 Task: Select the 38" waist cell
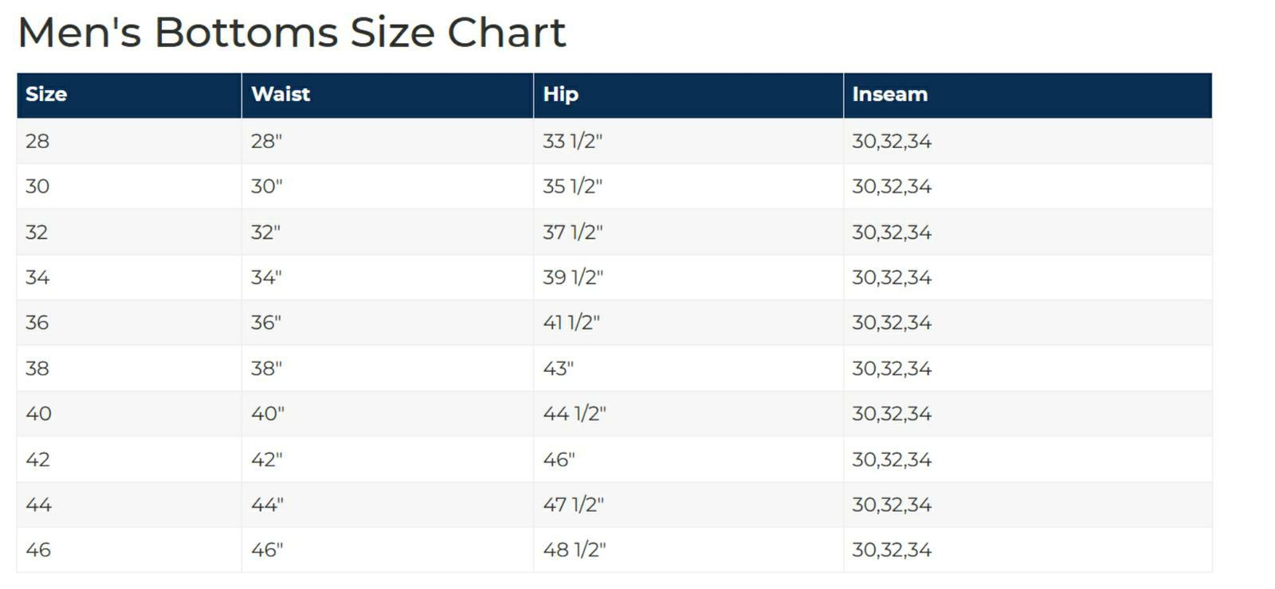click(387, 369)
